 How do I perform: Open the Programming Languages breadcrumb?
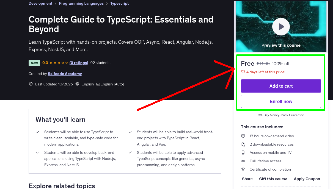81,3
